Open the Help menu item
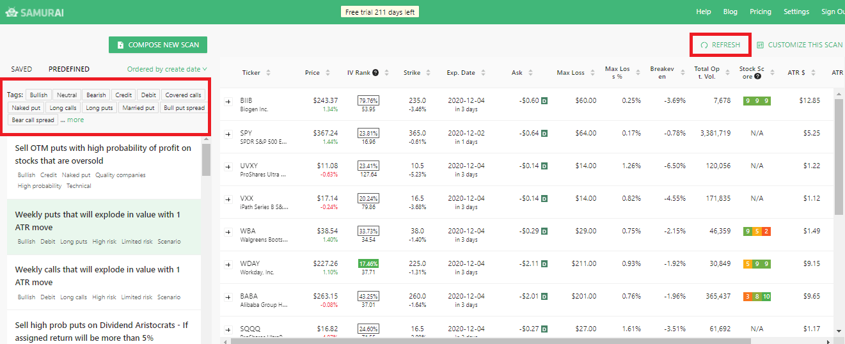845x344 pixels. pos(704,12)
